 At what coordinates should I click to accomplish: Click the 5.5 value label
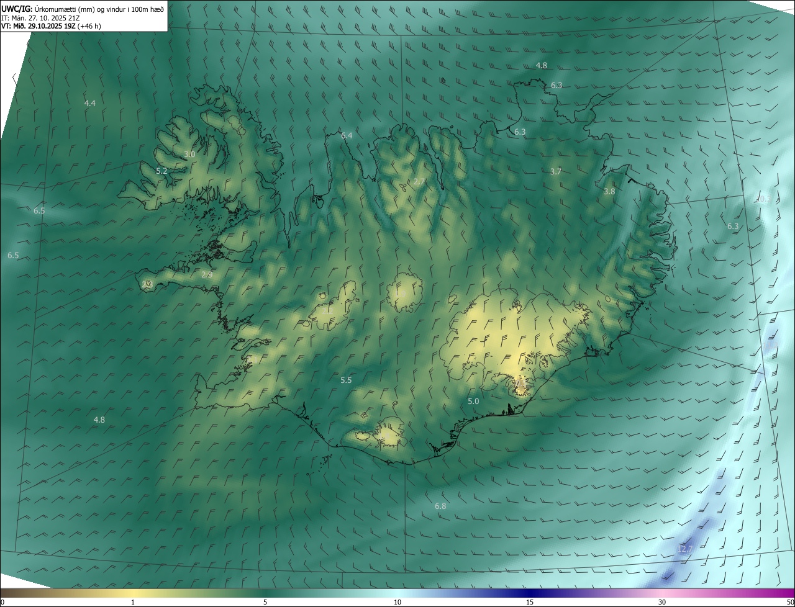[346, 380]
